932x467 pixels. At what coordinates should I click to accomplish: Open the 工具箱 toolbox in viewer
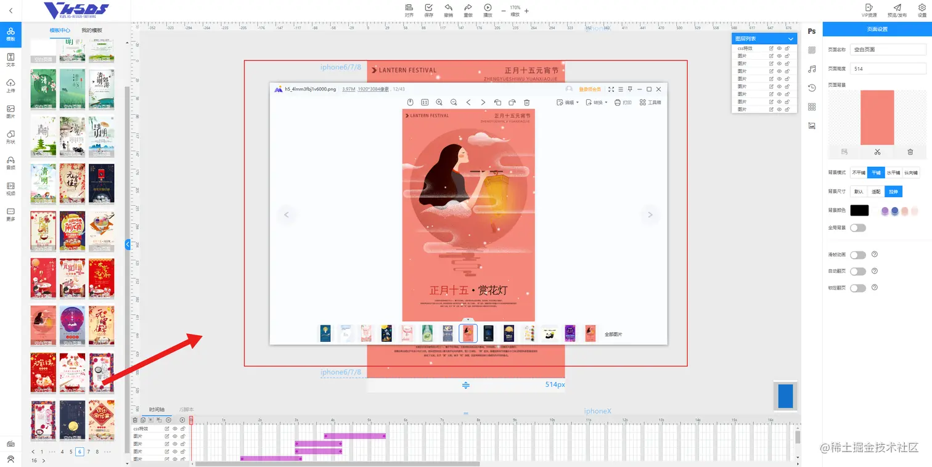(650, 102)
